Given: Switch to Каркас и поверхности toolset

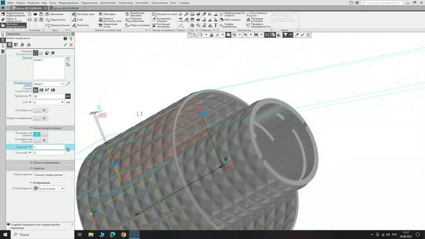Looking at the screenshot, I should [x=13, y=20].
